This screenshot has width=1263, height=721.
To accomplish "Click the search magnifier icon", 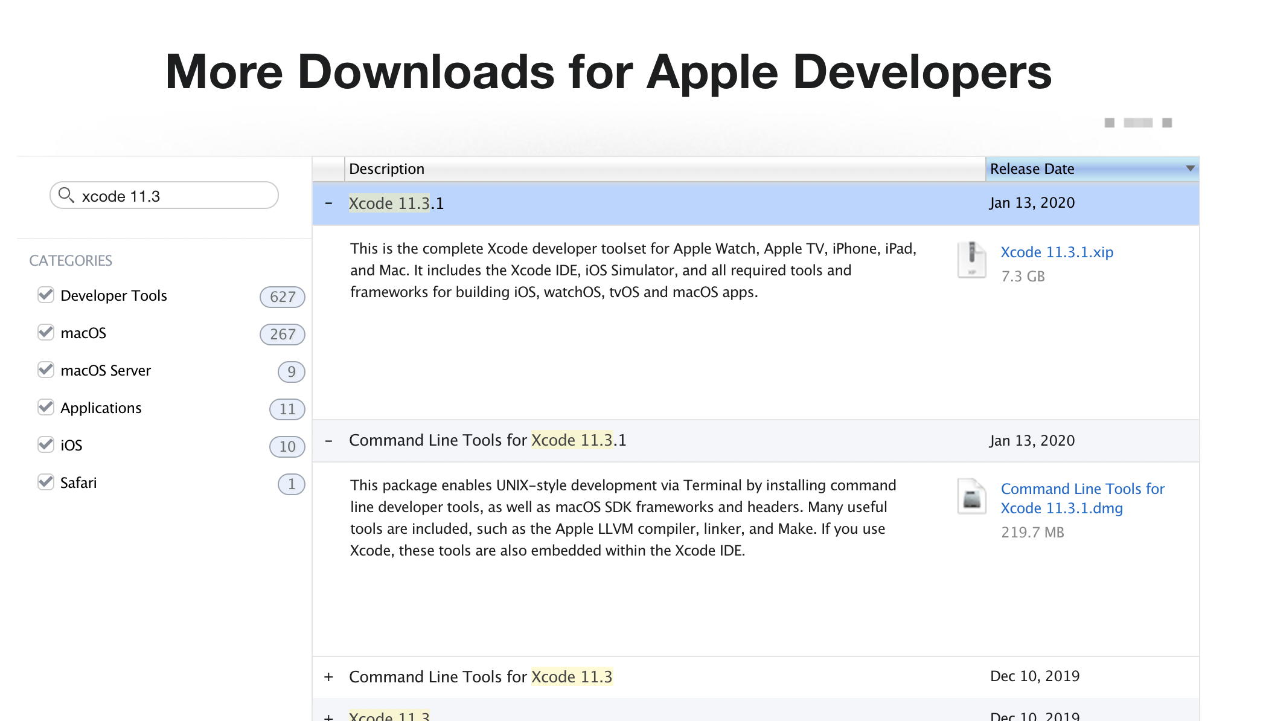I will (x=66, y=194).
